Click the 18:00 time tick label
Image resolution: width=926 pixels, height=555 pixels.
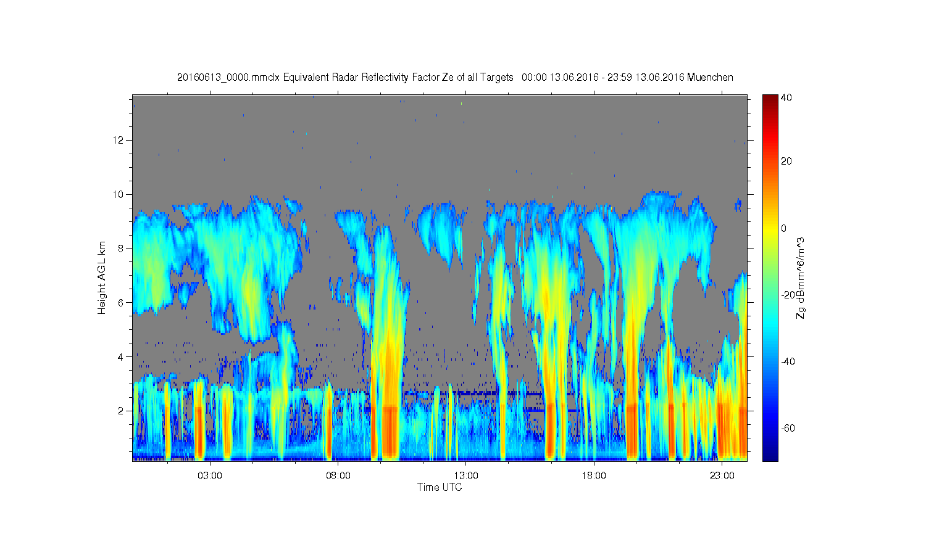tap(594, 476)
